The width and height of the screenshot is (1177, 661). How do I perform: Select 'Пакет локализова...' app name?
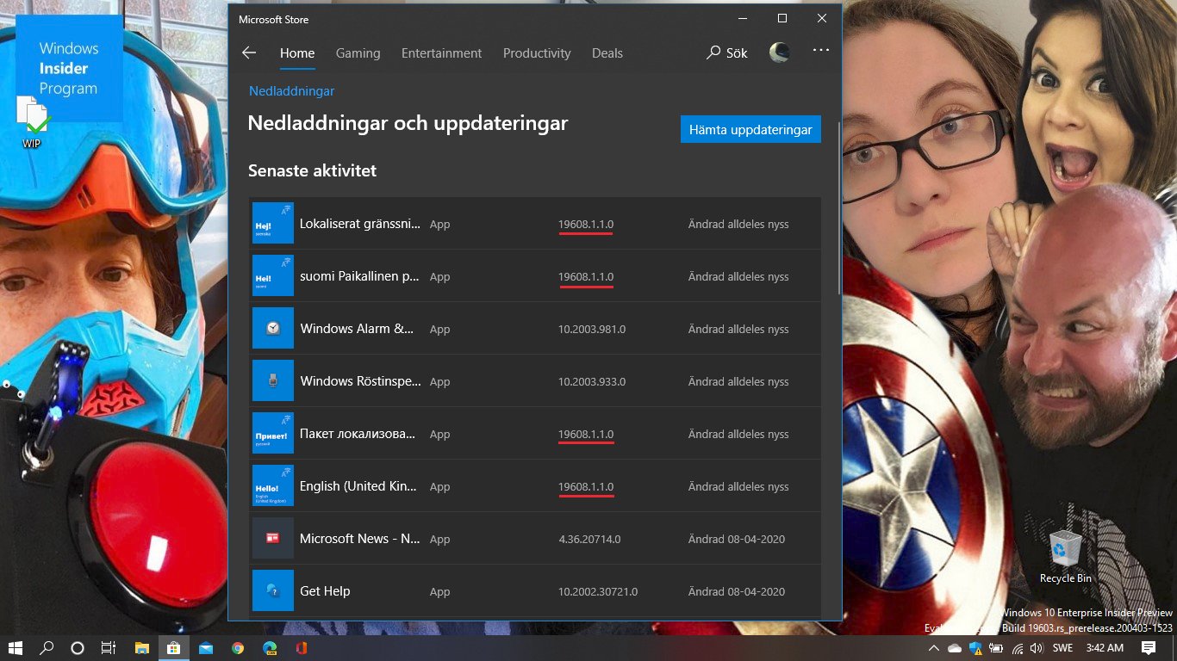pos(358,434)
